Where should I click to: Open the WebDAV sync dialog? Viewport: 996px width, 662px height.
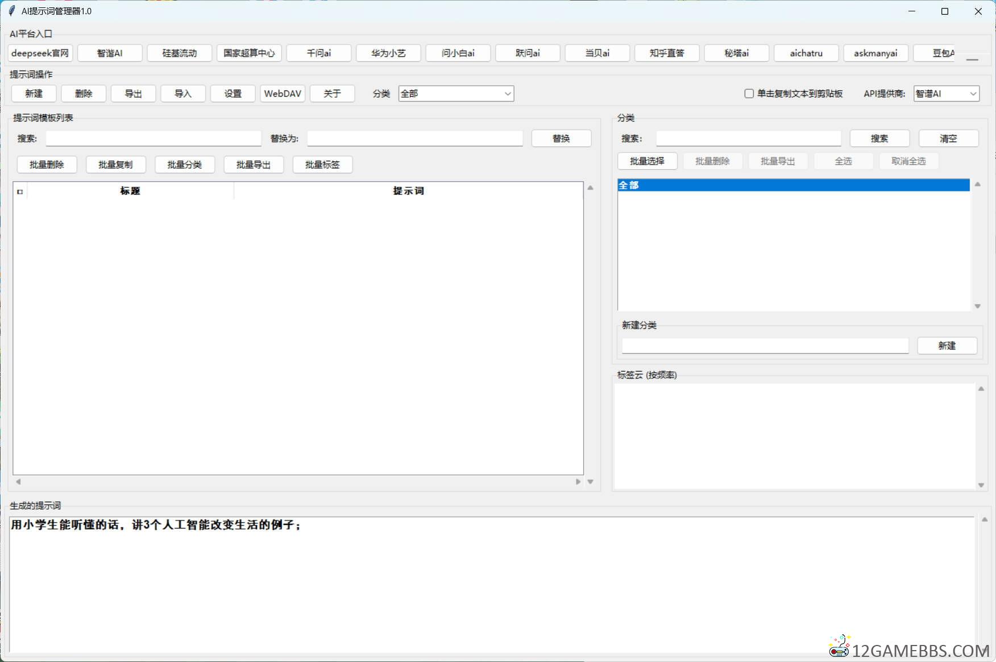[283, 93]
